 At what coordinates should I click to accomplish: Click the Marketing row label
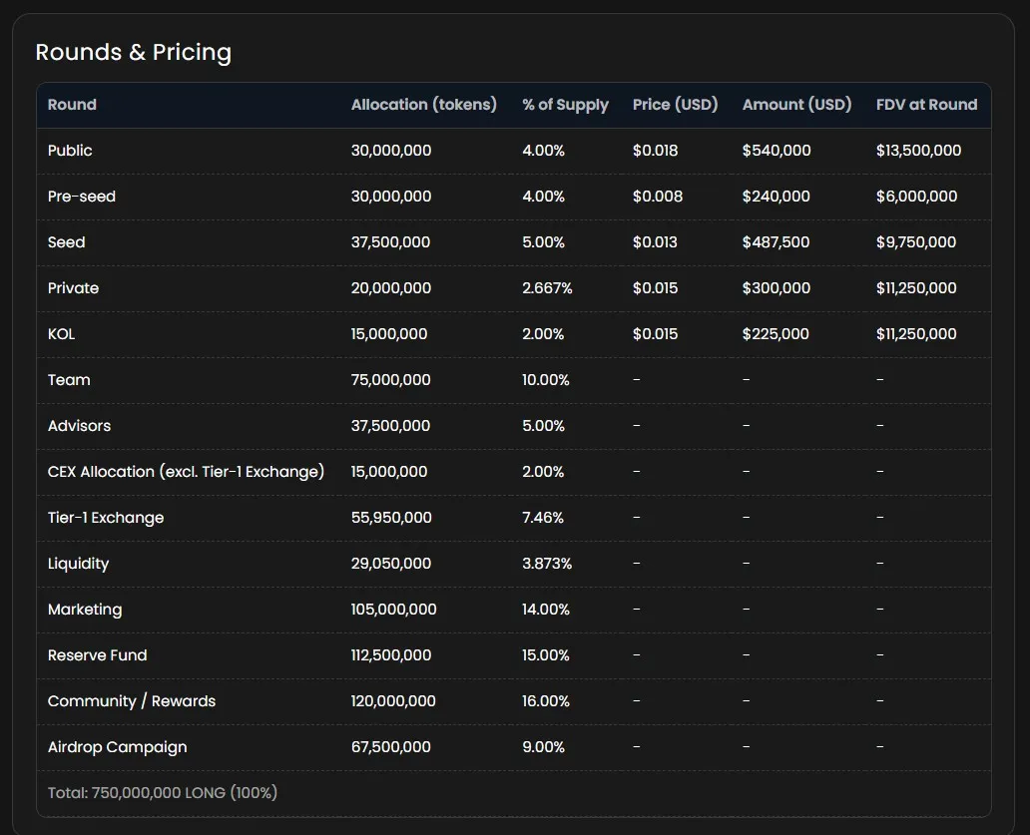[85, 609]
